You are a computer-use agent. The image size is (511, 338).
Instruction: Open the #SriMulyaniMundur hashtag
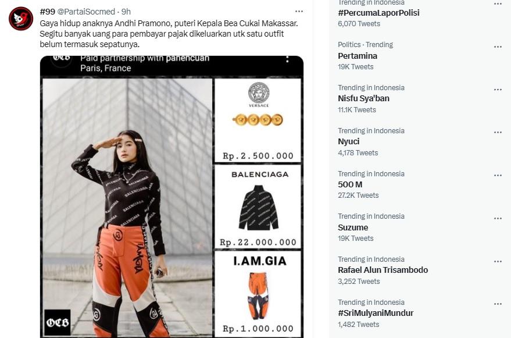376,313
